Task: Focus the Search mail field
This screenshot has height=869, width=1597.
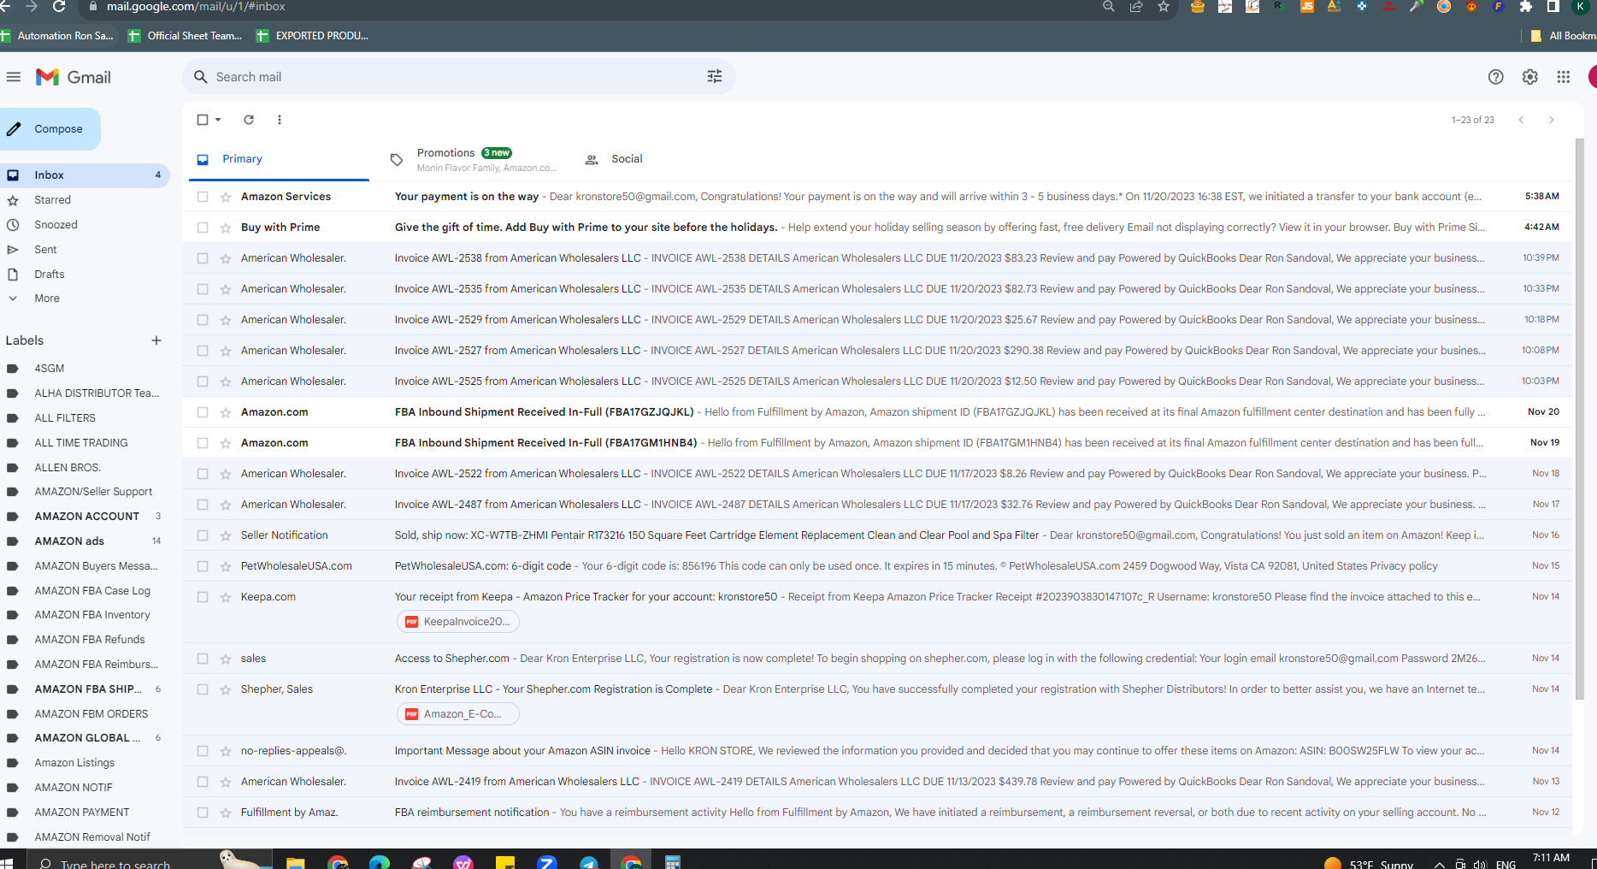Action: point(458,77)
